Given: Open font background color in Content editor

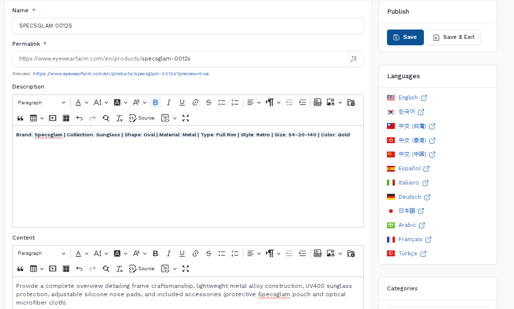Looking at the screenshot, I should pyautogui.click(x=120, y=253).
